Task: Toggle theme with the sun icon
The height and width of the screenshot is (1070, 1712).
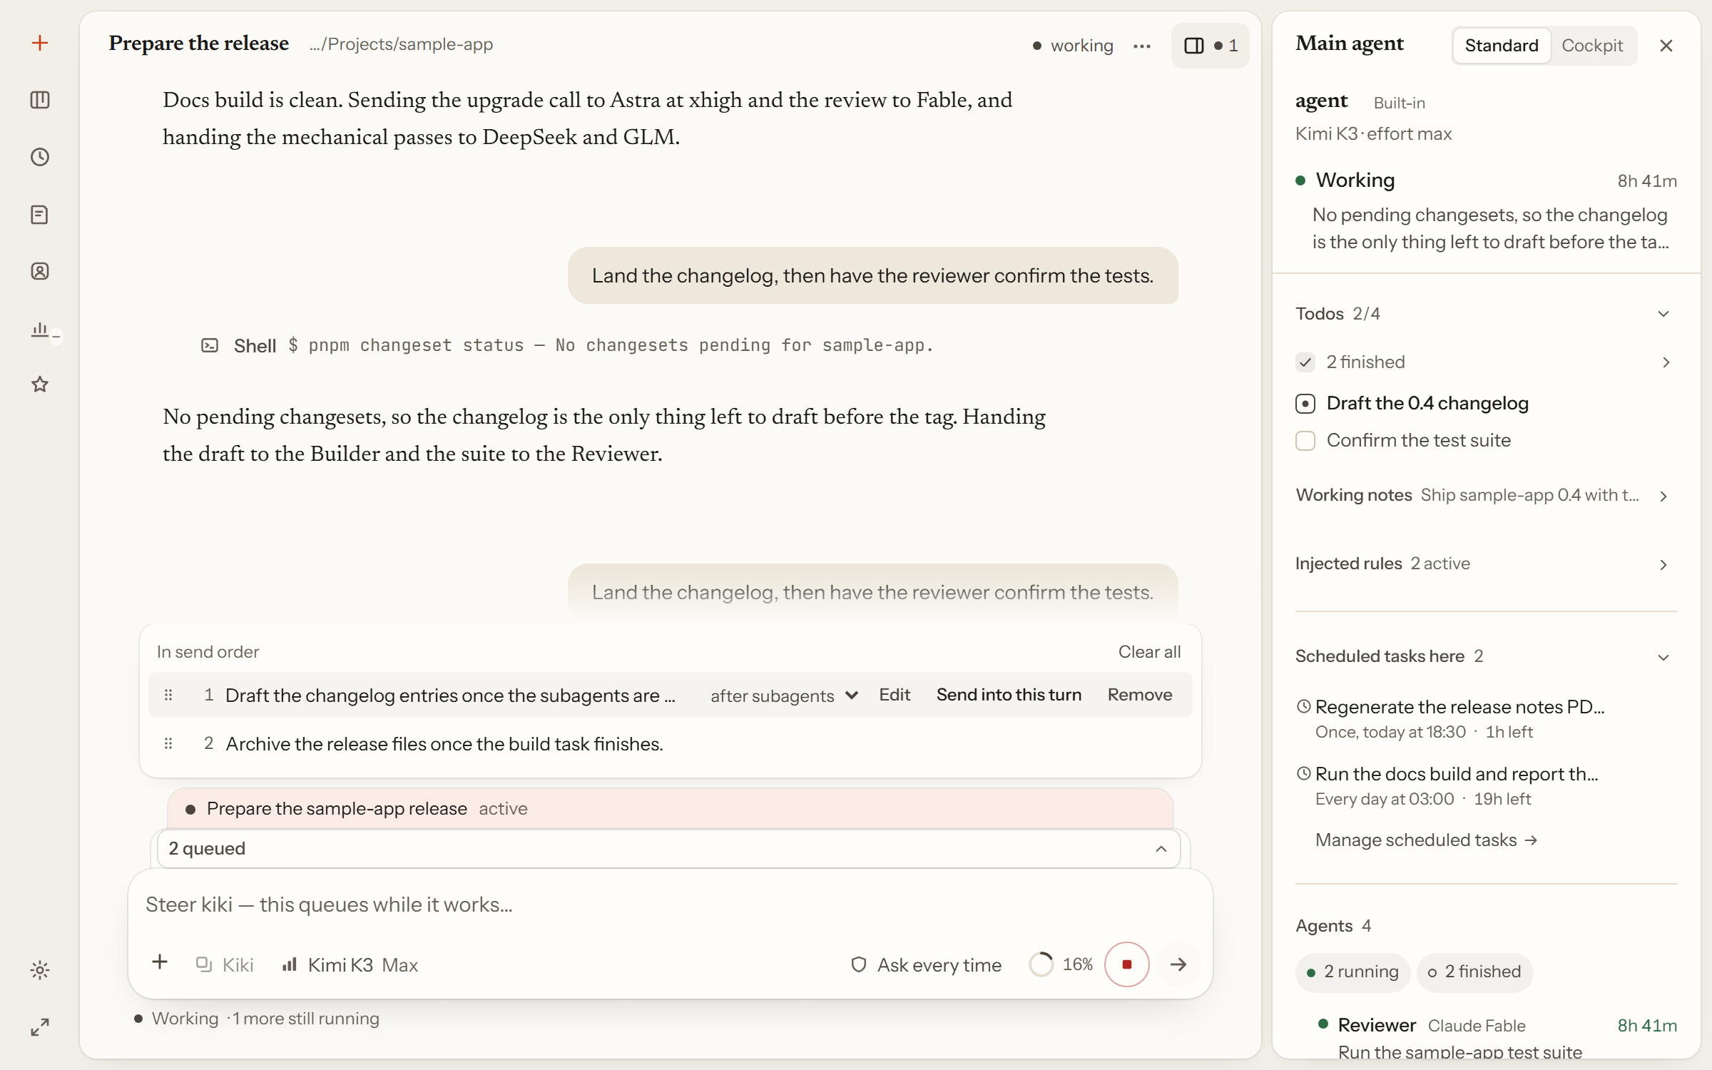Action: coord(40,970)
